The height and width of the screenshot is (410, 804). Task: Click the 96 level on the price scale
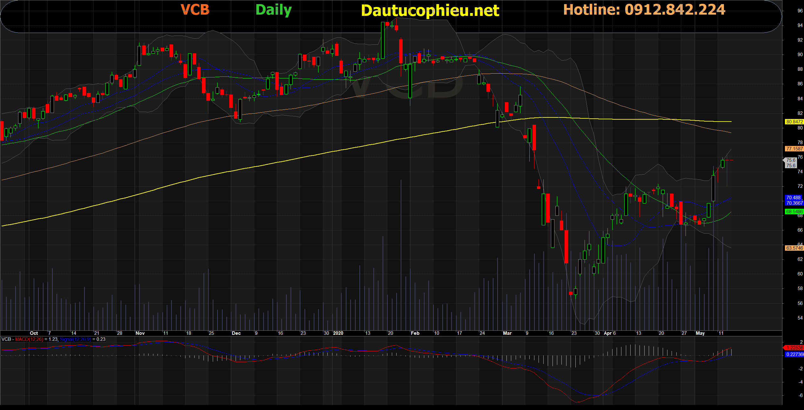(x=800, y=11)
